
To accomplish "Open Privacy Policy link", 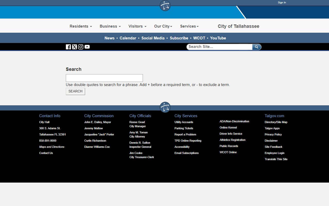I will pos(273,134).
